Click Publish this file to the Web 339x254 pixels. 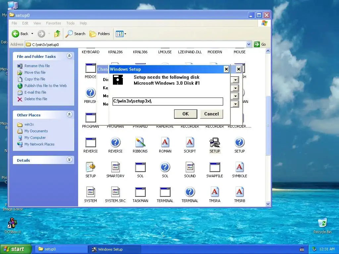pos(45,86)
